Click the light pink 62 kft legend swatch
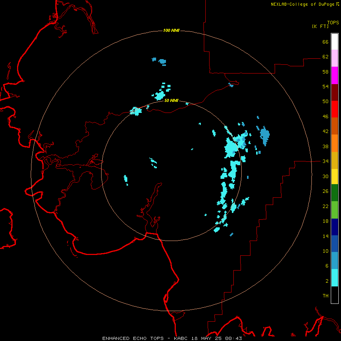This screenshot has width=341, height=341. pyautogui.click(x=335, y=58)
